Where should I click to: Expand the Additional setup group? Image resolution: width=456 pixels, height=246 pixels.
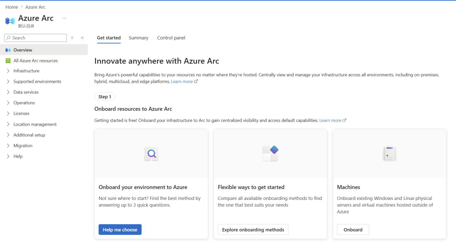pyautogui.click(x=8, y=135)
